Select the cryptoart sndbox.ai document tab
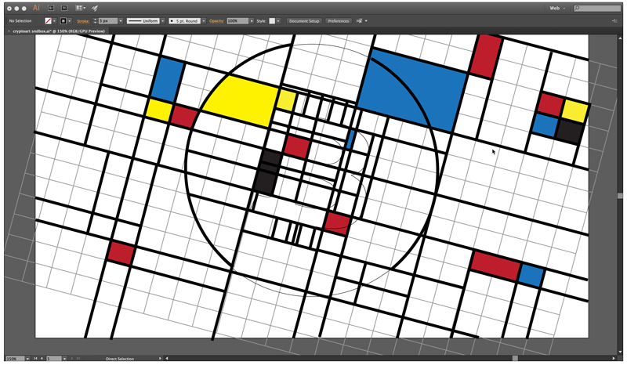 (x=58, y=31)
